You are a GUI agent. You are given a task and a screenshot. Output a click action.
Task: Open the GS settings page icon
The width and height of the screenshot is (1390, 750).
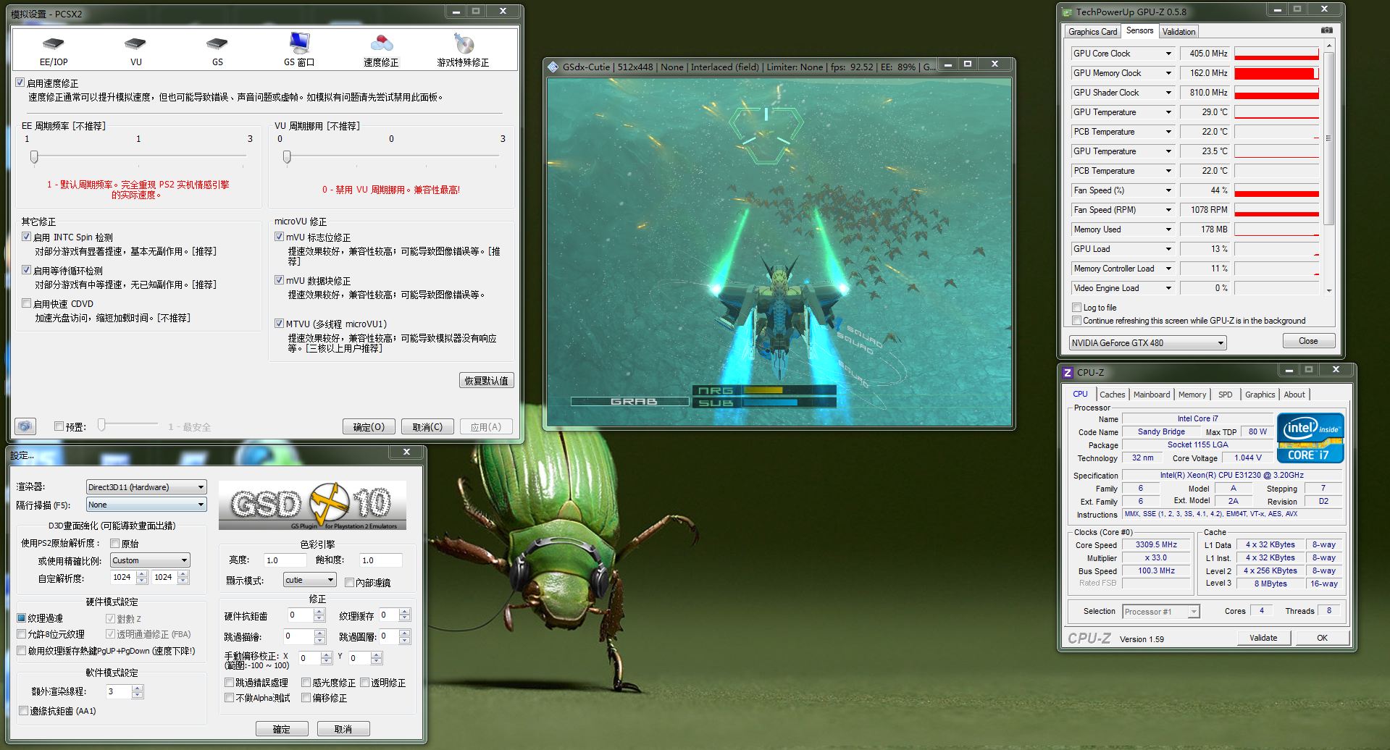click(217, 44)
